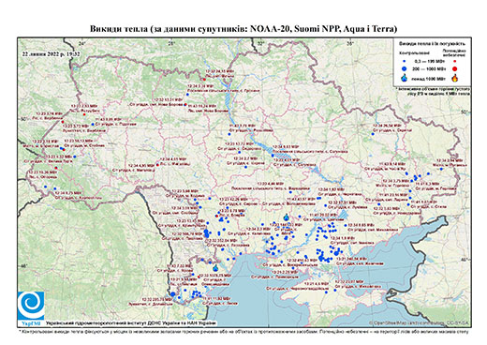The image size is (487, 345).
Task: Click the УкрГМІ spiral logo
Action: click(31, 306)
